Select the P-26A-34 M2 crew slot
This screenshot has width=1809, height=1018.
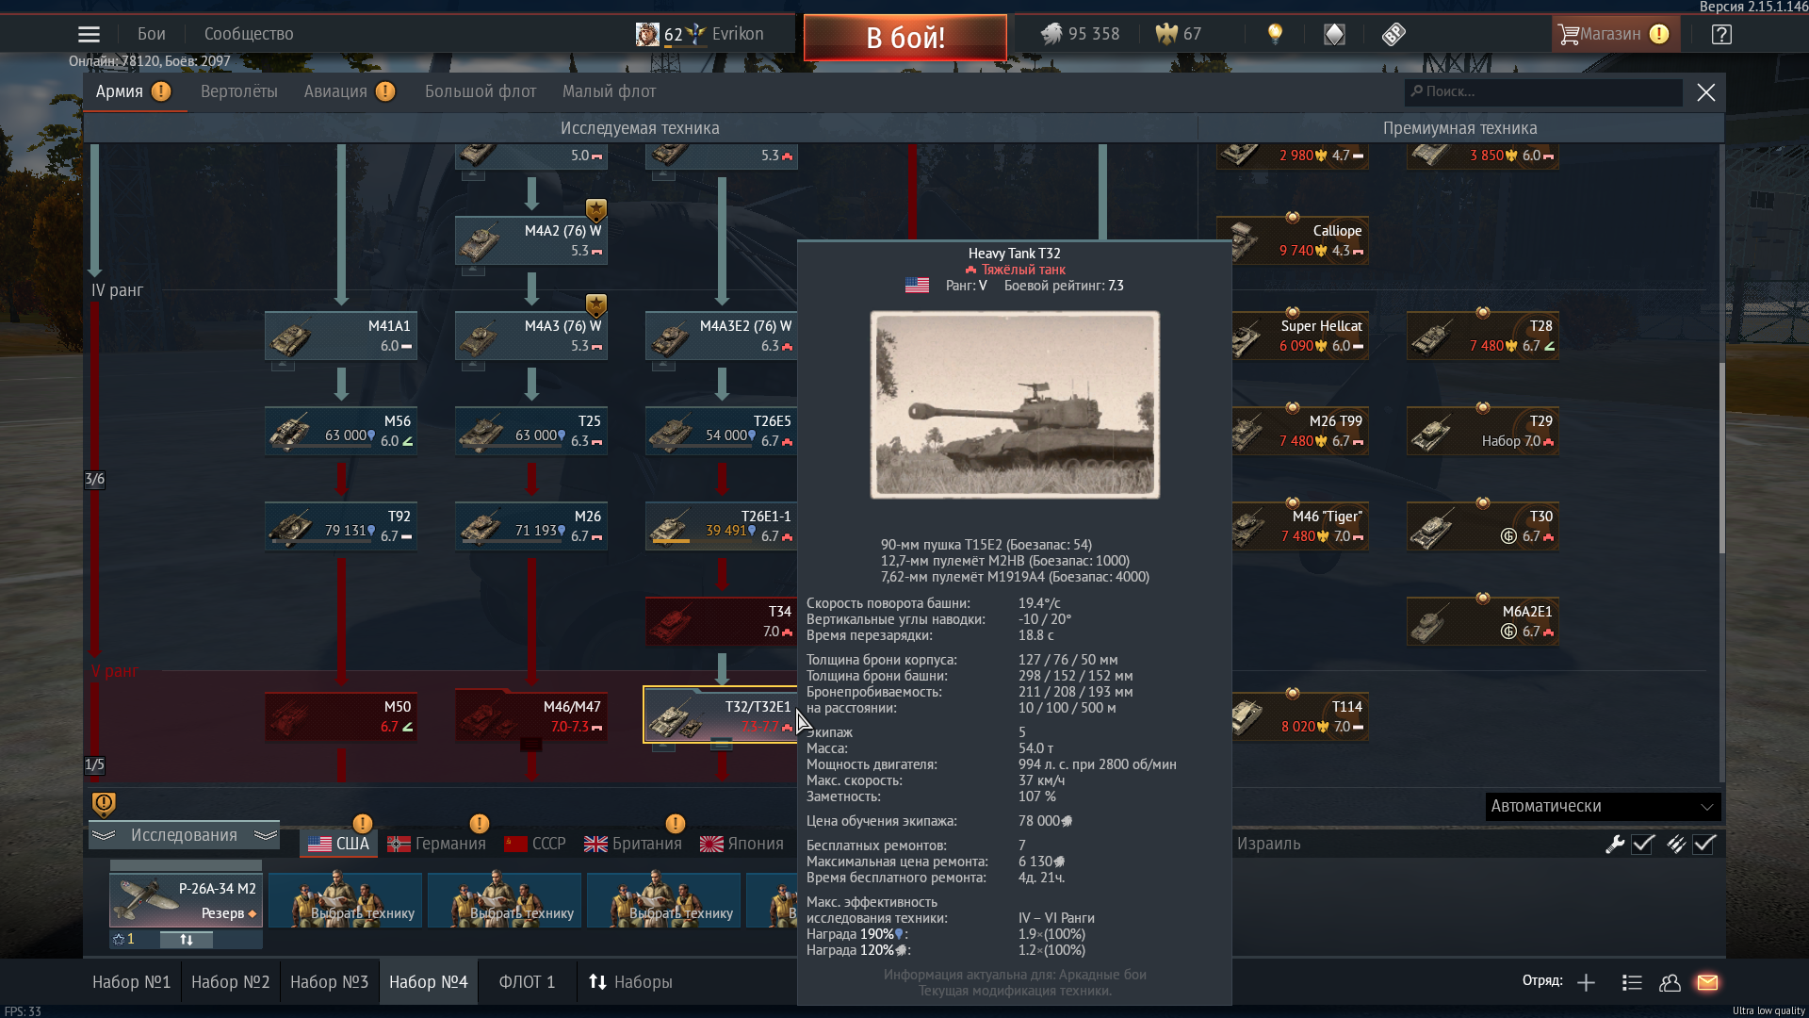[x=186, y=900]
